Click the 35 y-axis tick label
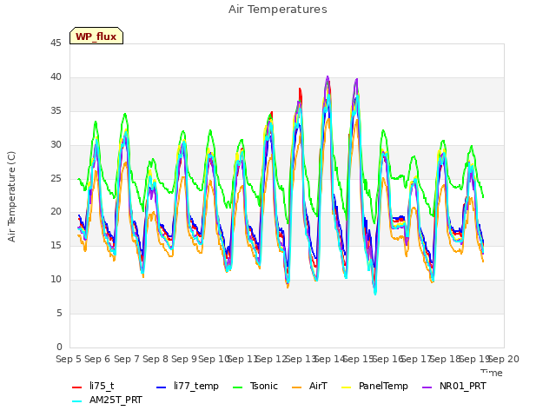The image size is (556, 417). click(x=56, y=110)
